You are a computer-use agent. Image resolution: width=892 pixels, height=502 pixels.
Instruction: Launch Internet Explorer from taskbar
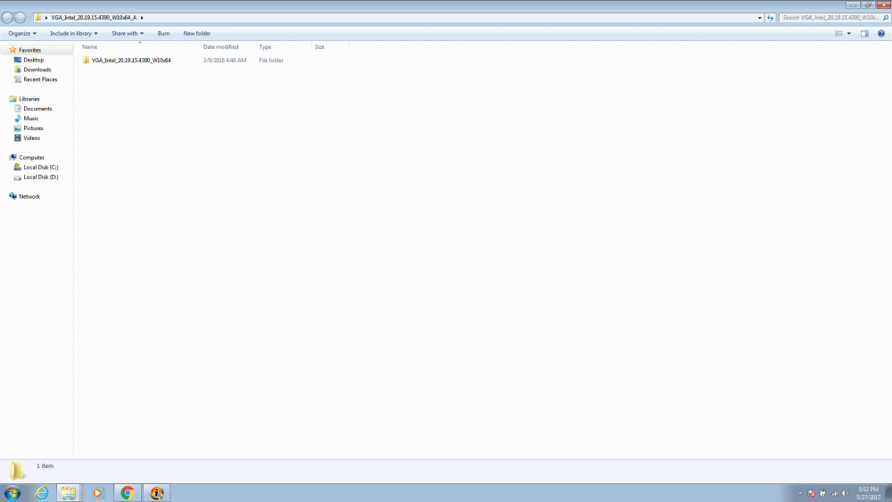[x=42, y=493]
